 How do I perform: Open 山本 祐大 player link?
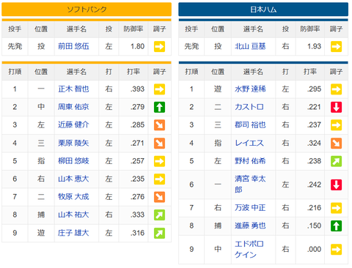pos(73,215)
